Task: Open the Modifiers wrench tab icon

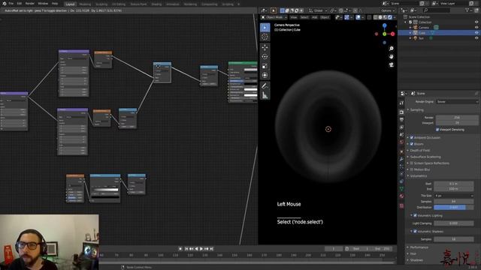Action: 401,159
